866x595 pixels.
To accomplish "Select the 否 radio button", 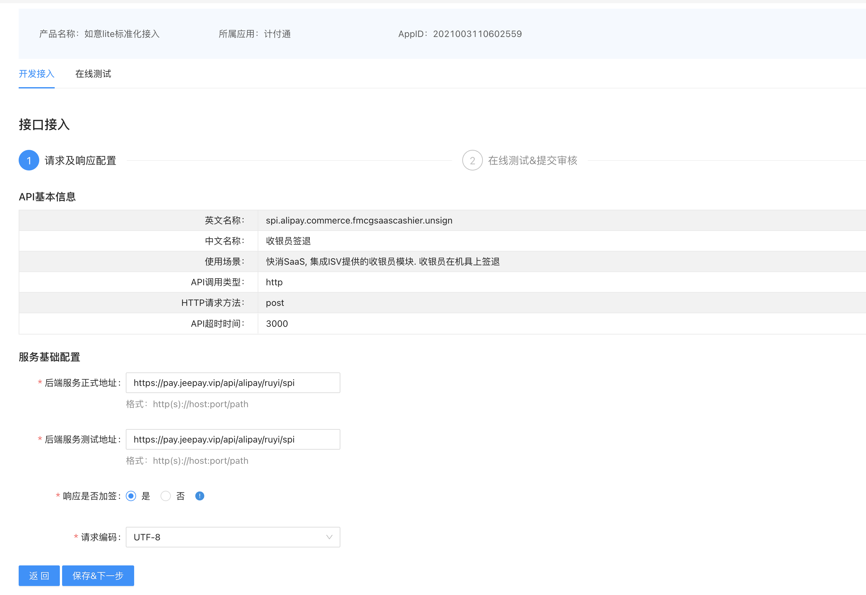I will coord(166,496).
